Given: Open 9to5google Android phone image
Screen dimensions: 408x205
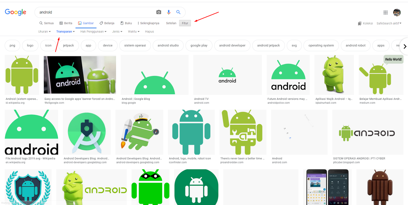Looking at the screenshot, I should click(x=80, y=75).
